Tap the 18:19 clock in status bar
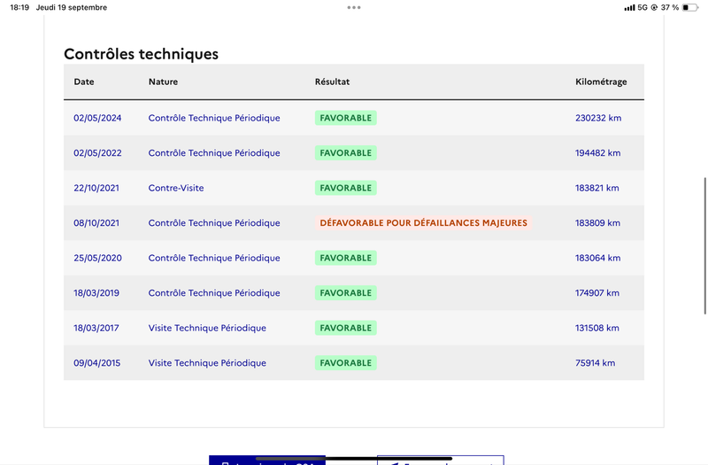This screenshot has width=708, height=465. click(x=19, y=8)
